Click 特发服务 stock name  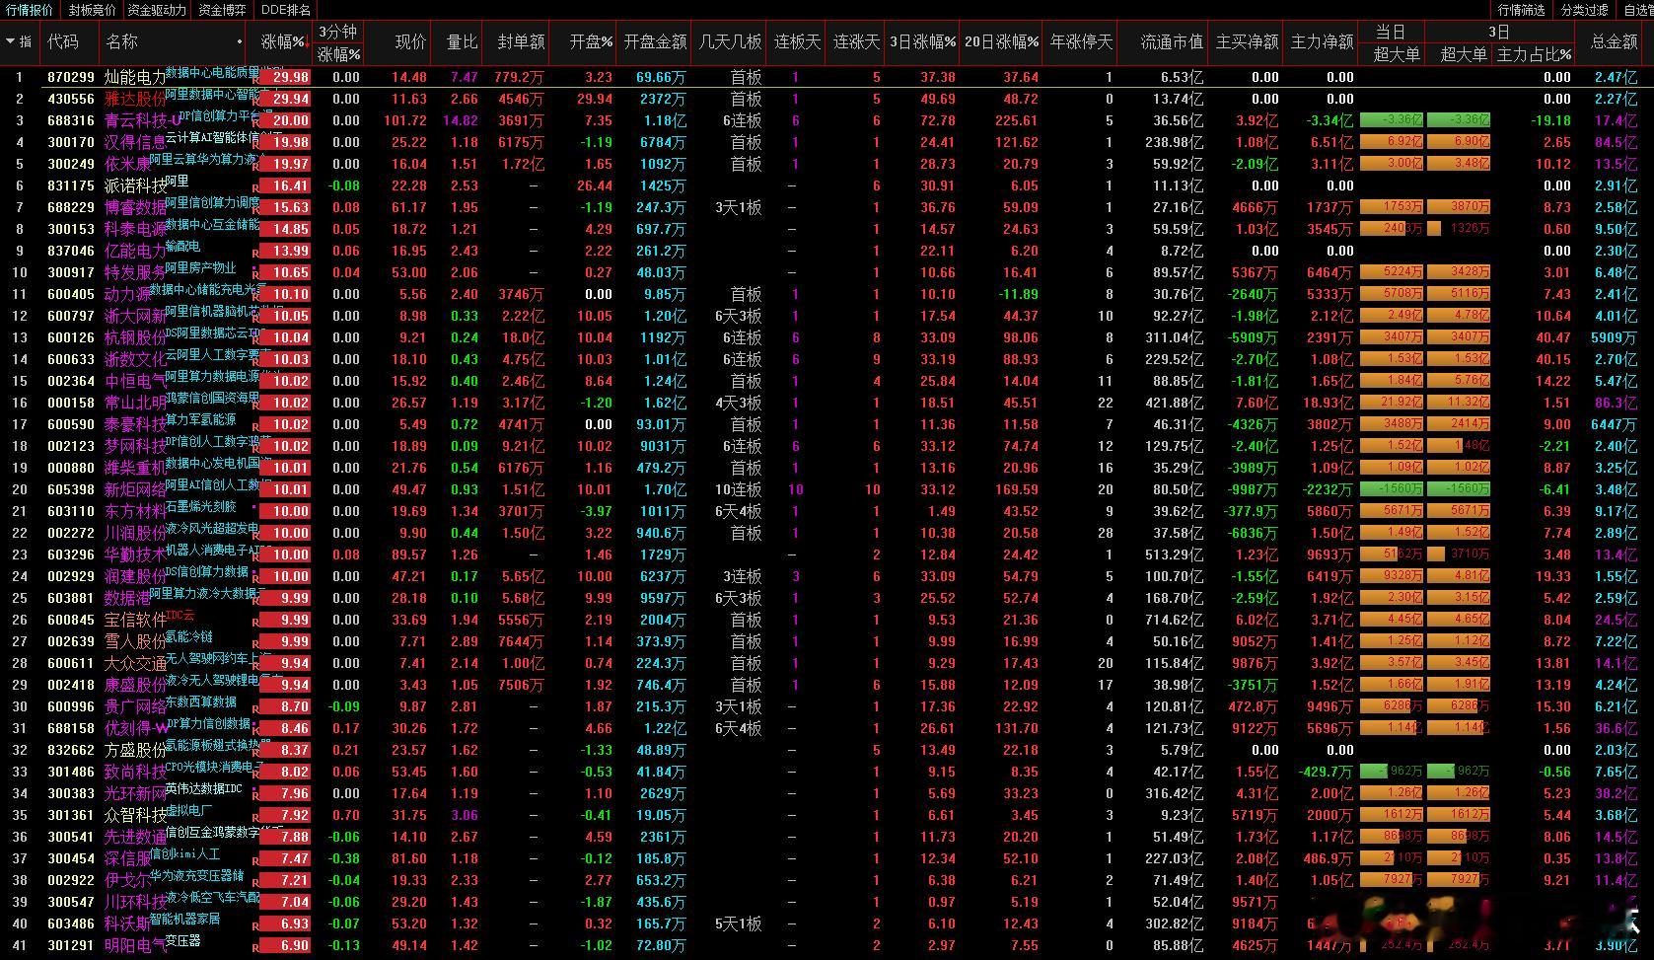[x=135, y=272]
